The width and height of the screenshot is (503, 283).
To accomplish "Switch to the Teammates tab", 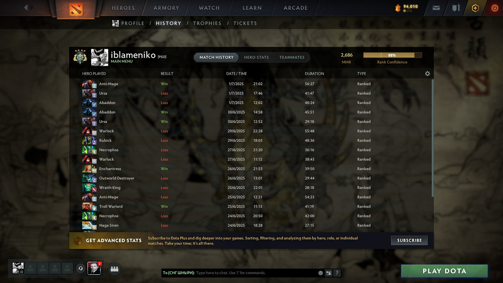I will pyautogui.click(x=292, y=57).
